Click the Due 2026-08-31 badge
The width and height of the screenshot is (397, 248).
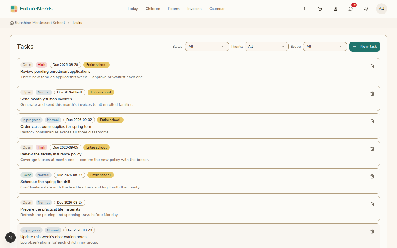[x=70, y=92]
